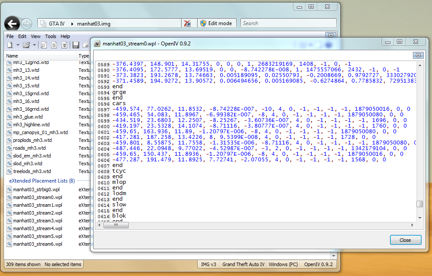This screenshot has height=276, width=432.
Task: Focus the Search input field
Action: click(x=288, y=23)
